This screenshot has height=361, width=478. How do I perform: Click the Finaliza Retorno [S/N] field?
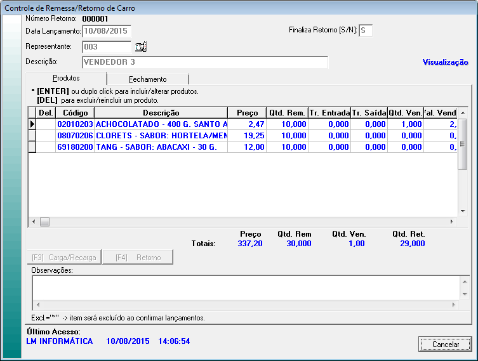tap(366, 30)
